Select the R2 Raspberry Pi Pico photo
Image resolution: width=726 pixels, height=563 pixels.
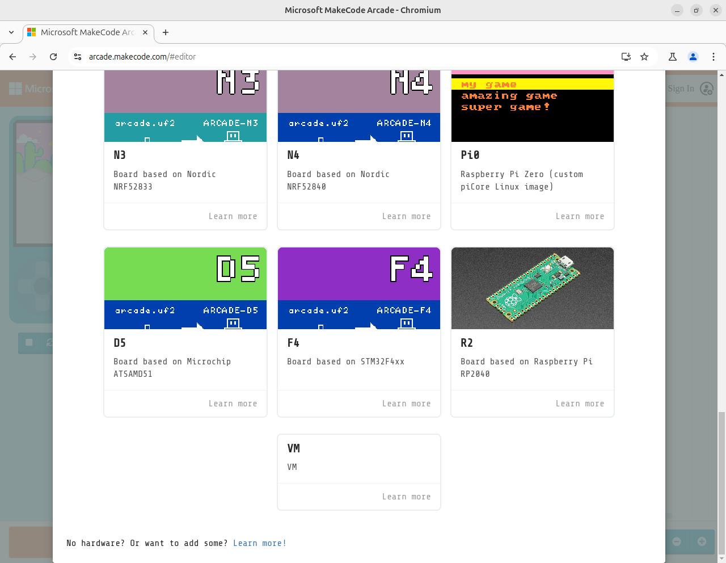pos(533,288)
